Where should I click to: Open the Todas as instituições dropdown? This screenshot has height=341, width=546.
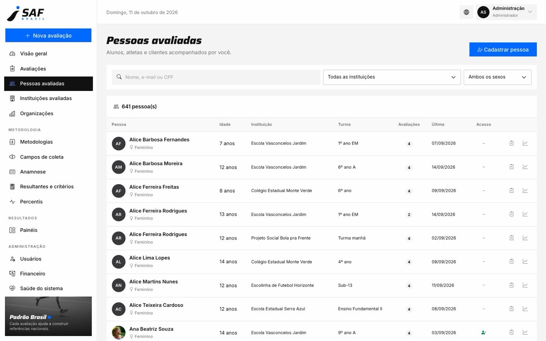392,77
